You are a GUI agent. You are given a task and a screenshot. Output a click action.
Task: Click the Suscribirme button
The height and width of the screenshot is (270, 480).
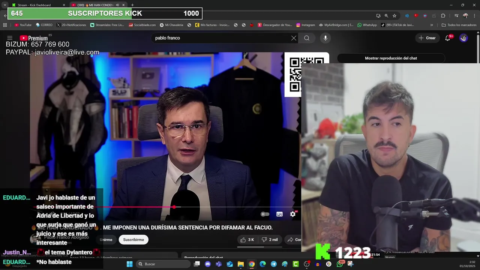click(x=133, y=240)
